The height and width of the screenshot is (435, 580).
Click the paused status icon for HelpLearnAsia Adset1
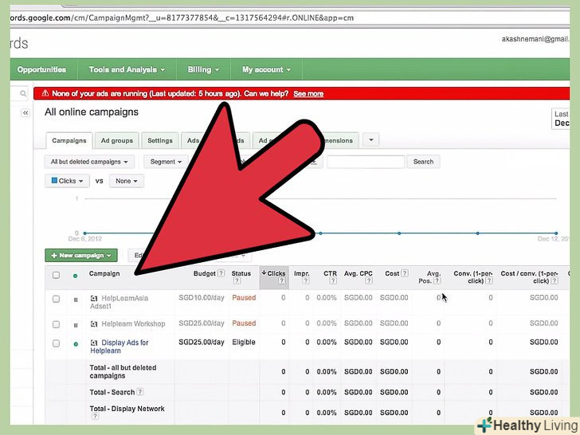click(76, 300)
